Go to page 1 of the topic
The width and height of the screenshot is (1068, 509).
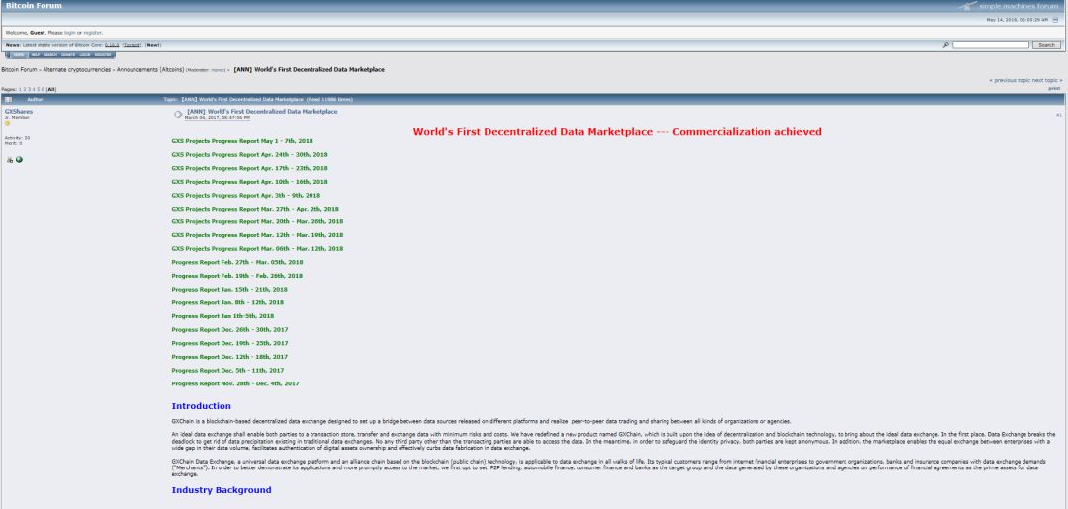(x=20, y=89)
